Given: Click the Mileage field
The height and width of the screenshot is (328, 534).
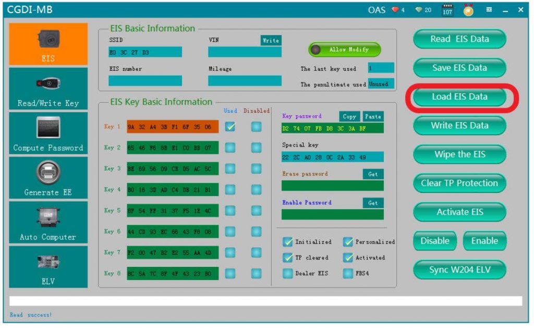Looking at the screenshot, I should click(x=245, y=81).
